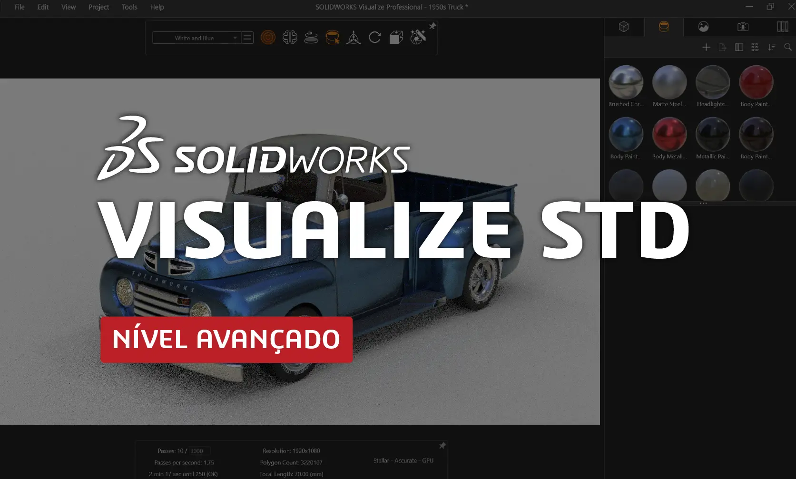
Task: Click the Resolution: 1920x1080 readout
Action: [x=291, y=451]
